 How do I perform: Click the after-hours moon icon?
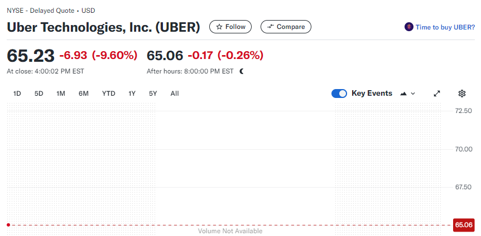[242, 71]
